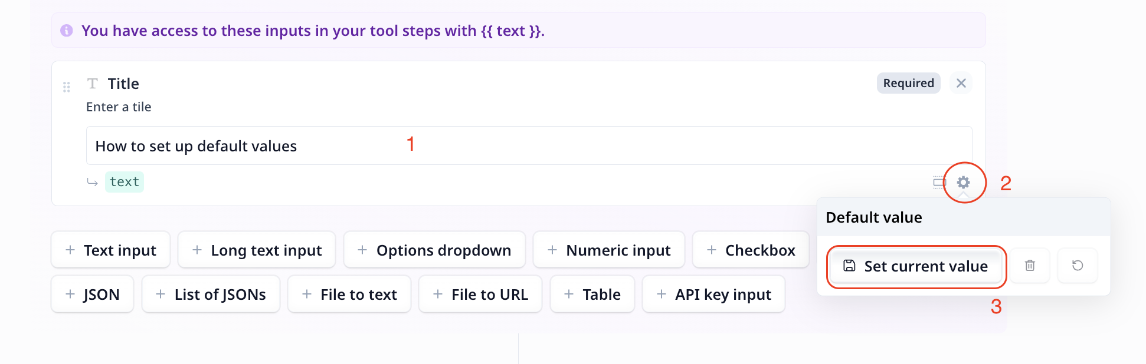Remove the Title input with the X
The width and height of the screenshot is (1146, 364).
pyautogui.click(x=961, y=83)
